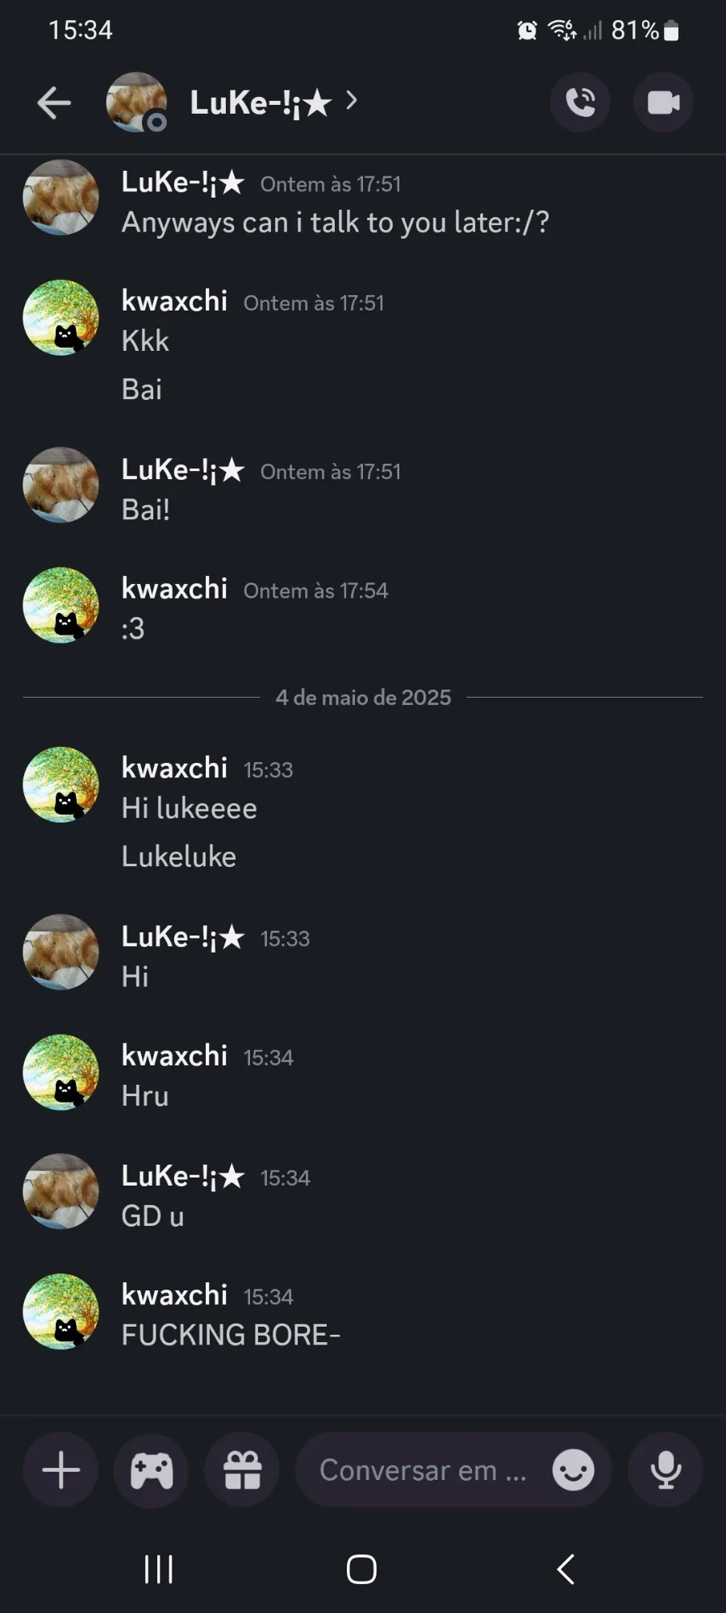Image resolution: width=726 pixels, height=1613 pixels.
Task: Tap kwaxchi's avatar next to 'FUCKING BORE-'
Action: 60,1311
